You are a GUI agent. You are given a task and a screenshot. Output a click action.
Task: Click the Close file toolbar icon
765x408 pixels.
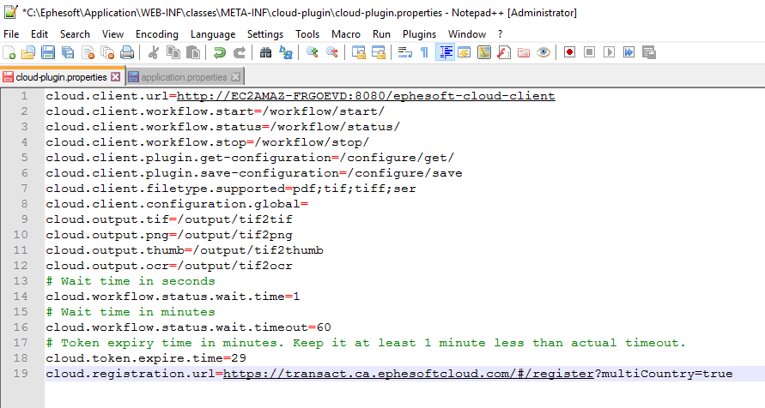(x=88, y=52)
